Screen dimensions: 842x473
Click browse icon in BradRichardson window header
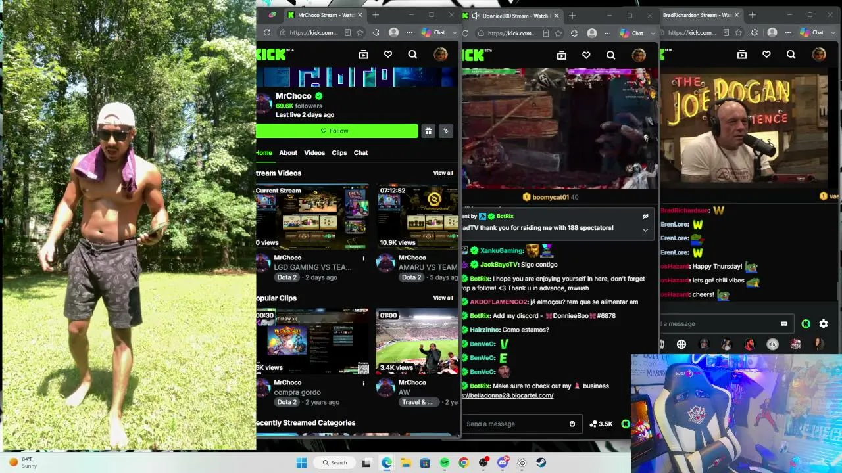click(742, 55)
